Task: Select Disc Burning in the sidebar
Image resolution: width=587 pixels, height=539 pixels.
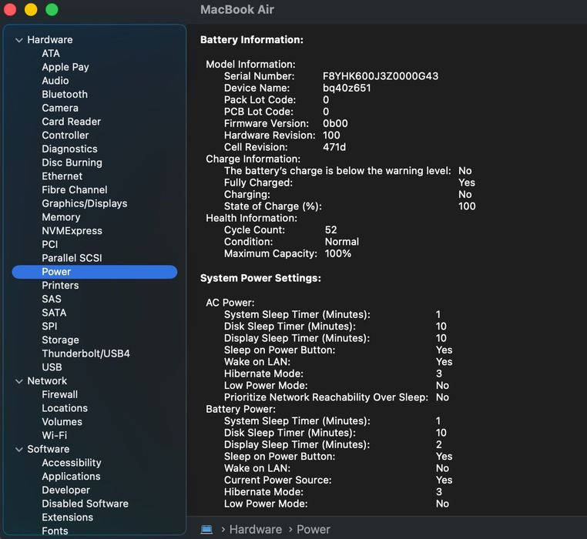Action: (x=72, y=162)
